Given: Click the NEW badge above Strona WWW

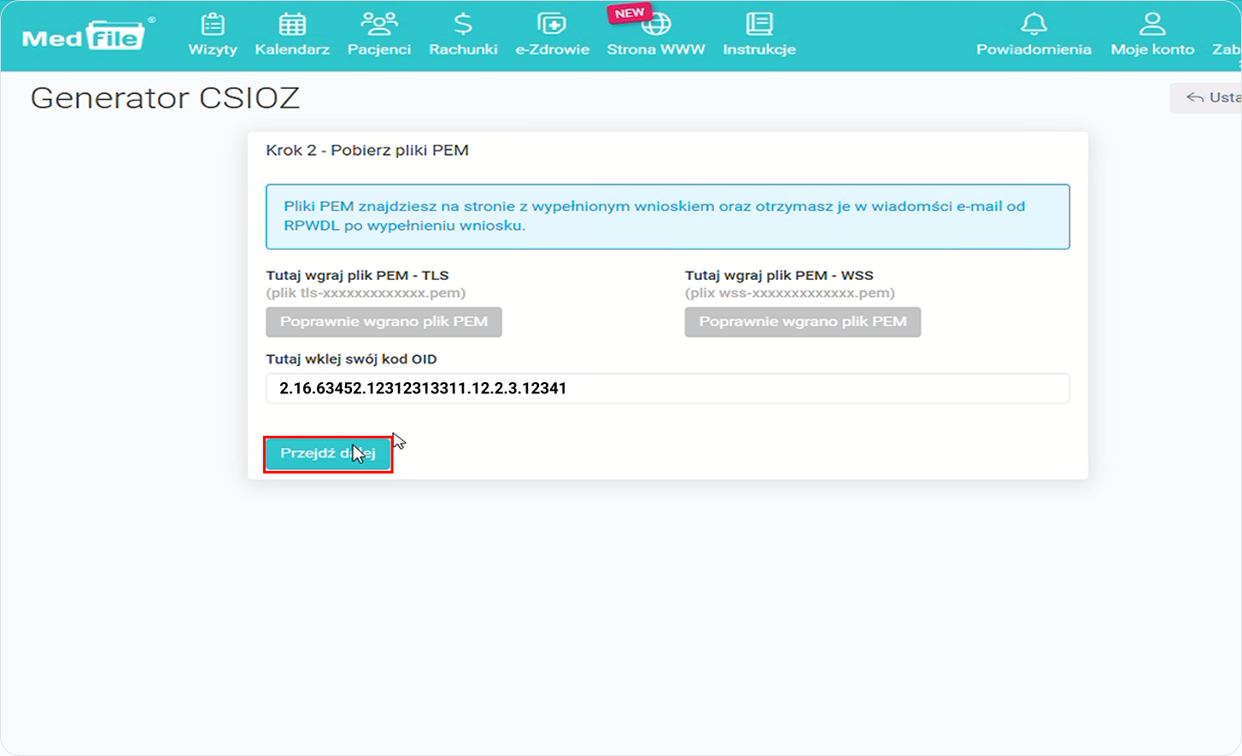Looking at the screenshot, I should (x=630, y=13).
